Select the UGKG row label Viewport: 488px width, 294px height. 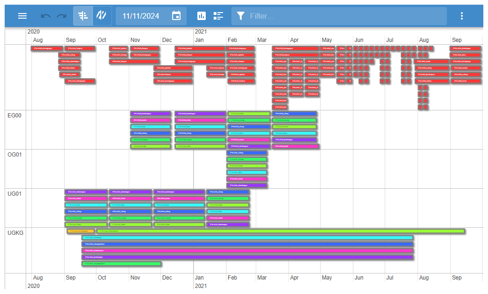pos(15,233)
